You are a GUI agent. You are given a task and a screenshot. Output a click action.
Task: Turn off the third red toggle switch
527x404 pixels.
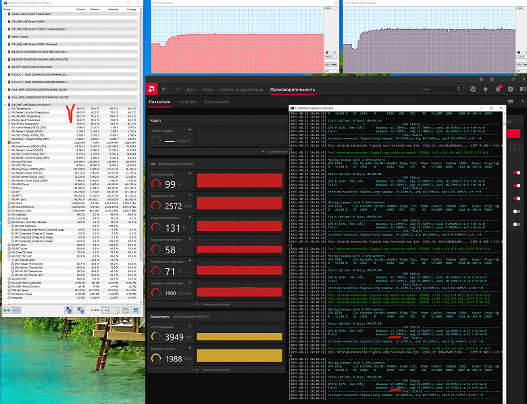click(517, 199)
